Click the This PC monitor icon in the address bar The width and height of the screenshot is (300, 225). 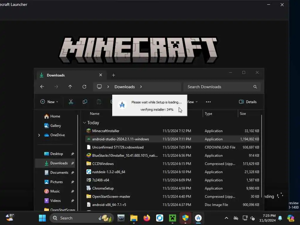[x=99, y=87]
